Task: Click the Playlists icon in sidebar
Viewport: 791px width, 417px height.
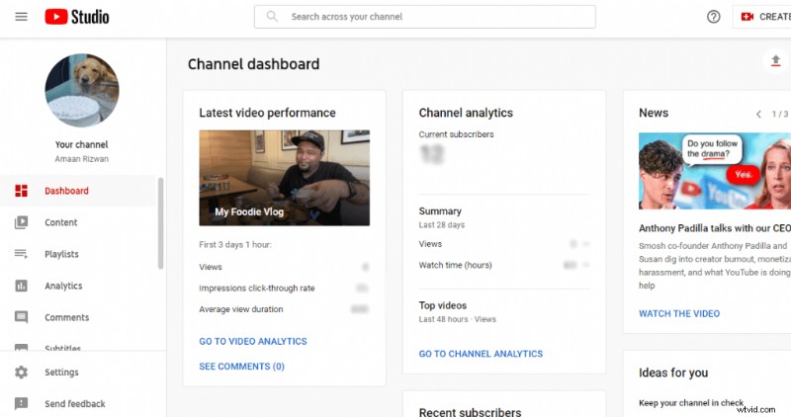Action: pos(21,254)
